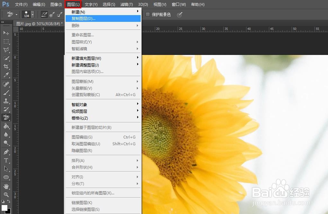Select the Eyedropper tool
328x214 pixels.
point(6,75)
